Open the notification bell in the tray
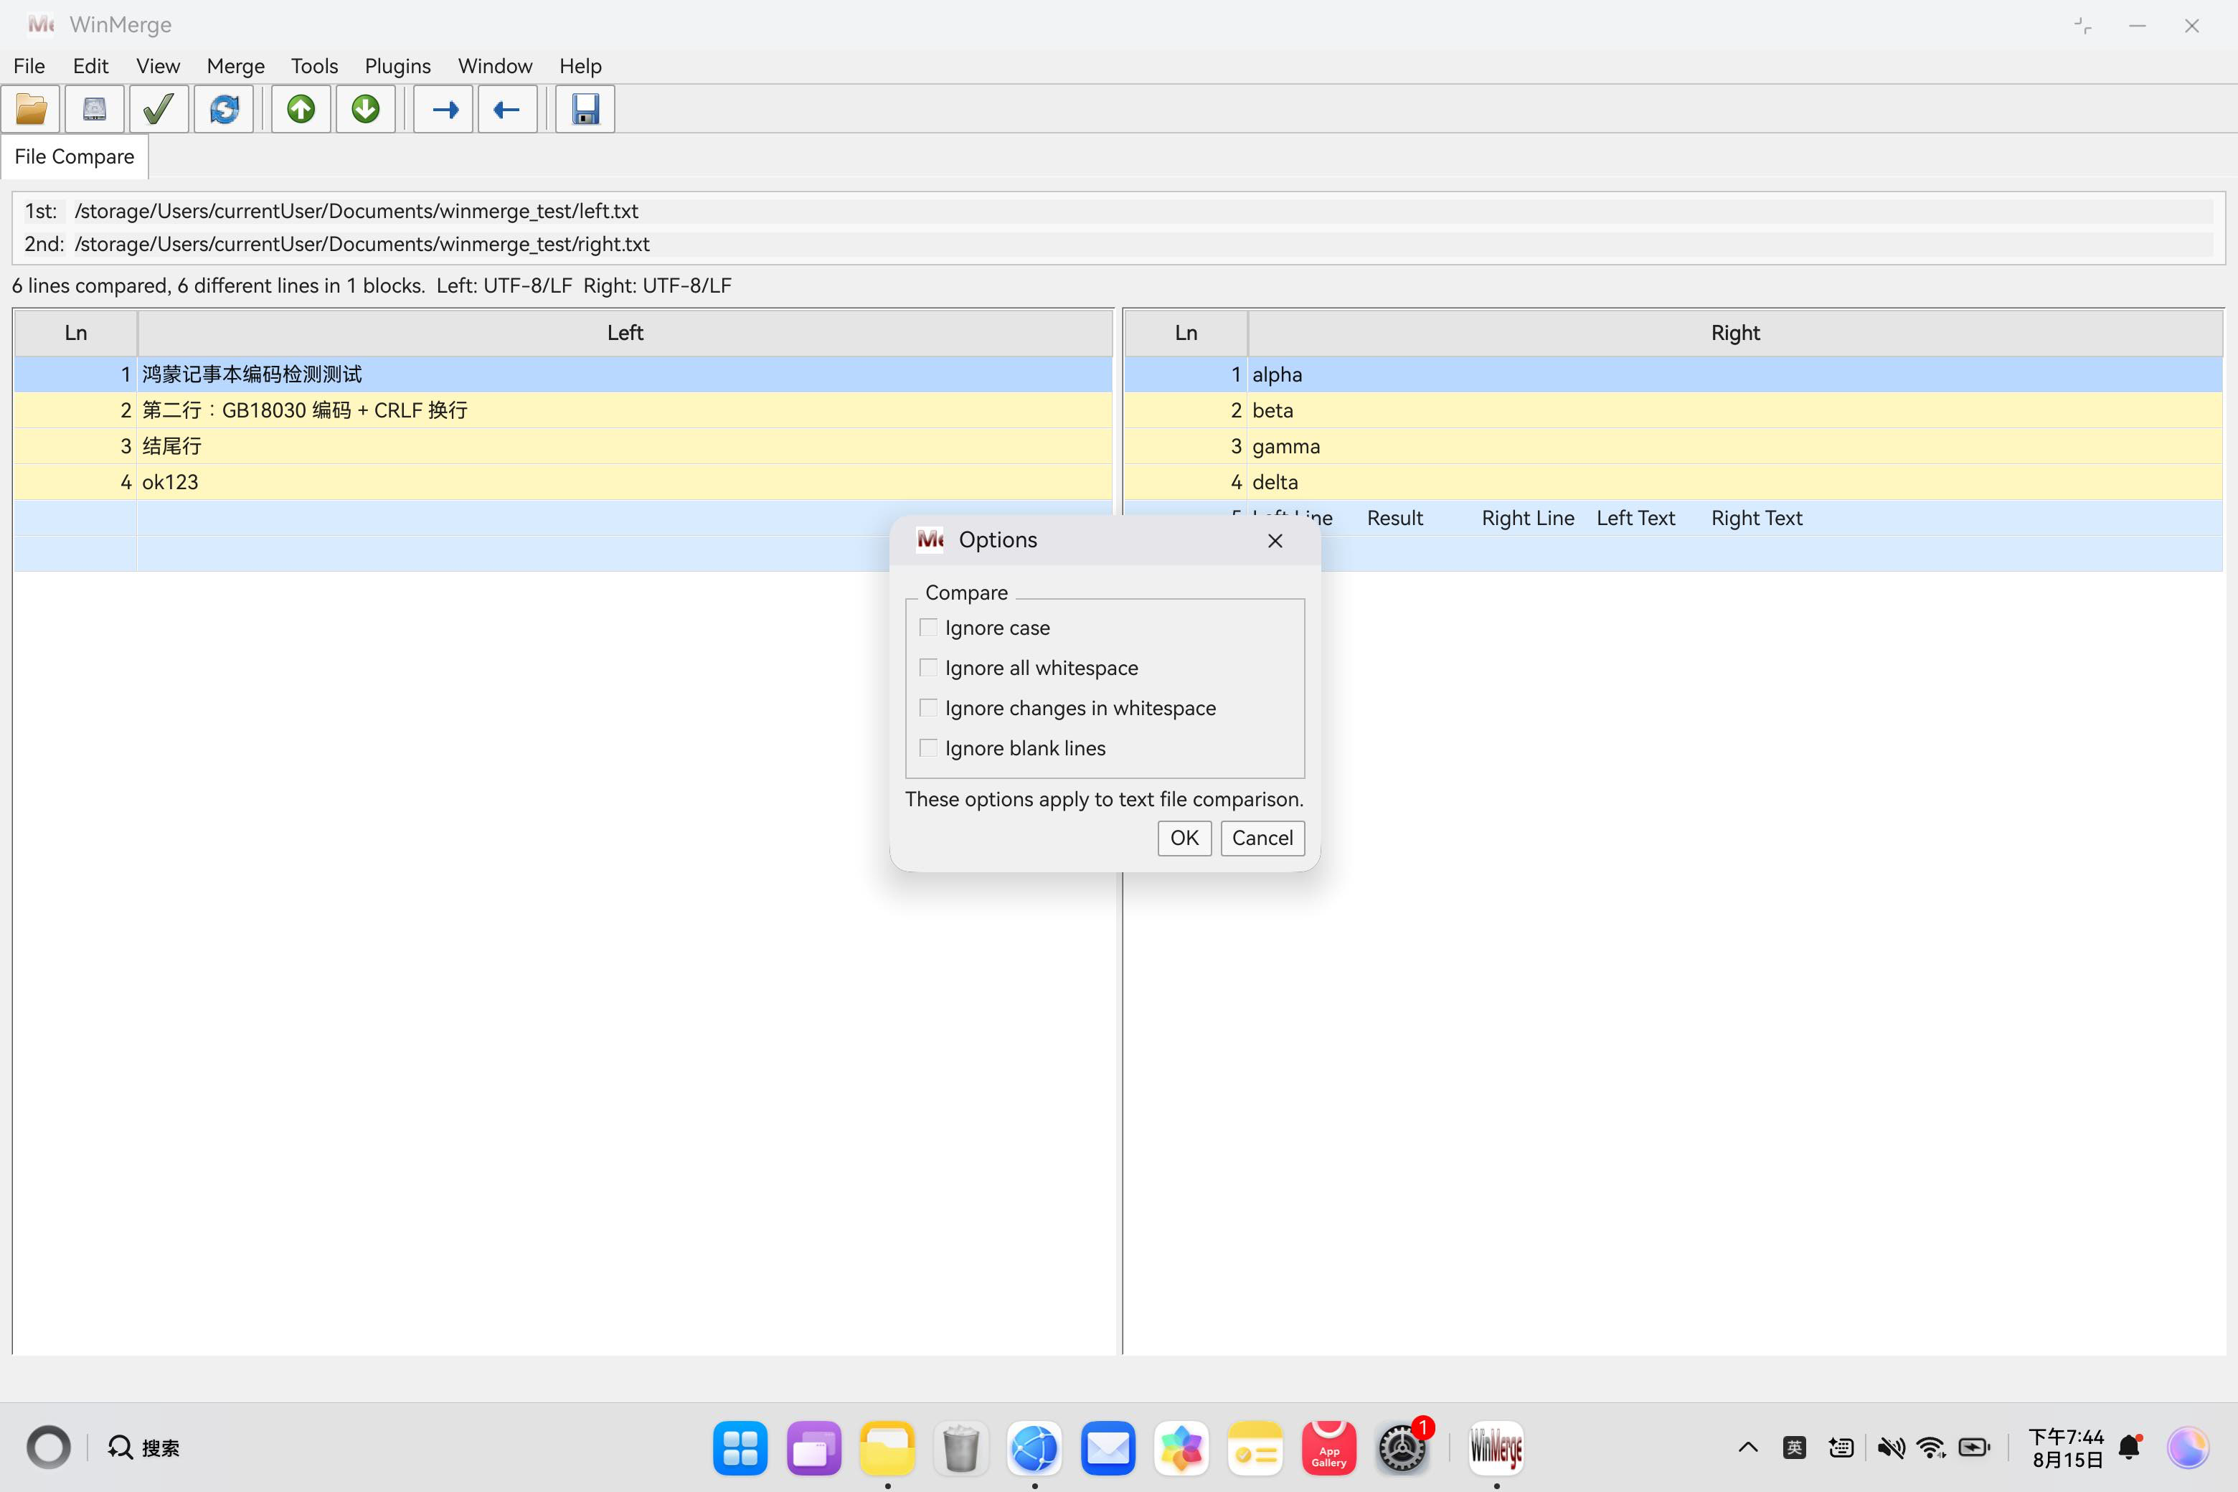Screen dimensions: 2238x1492 pyautogui.click(x=2130, y=1448)
